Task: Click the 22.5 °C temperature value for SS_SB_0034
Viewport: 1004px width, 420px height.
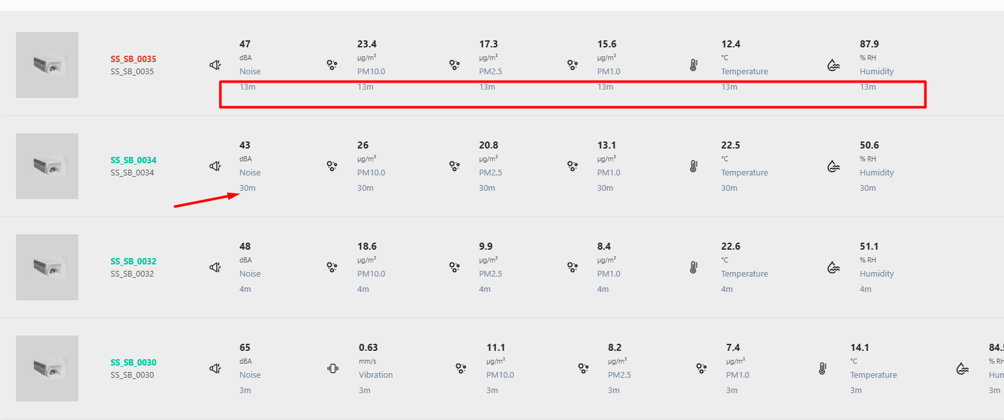Action: [x=731, y=145]
